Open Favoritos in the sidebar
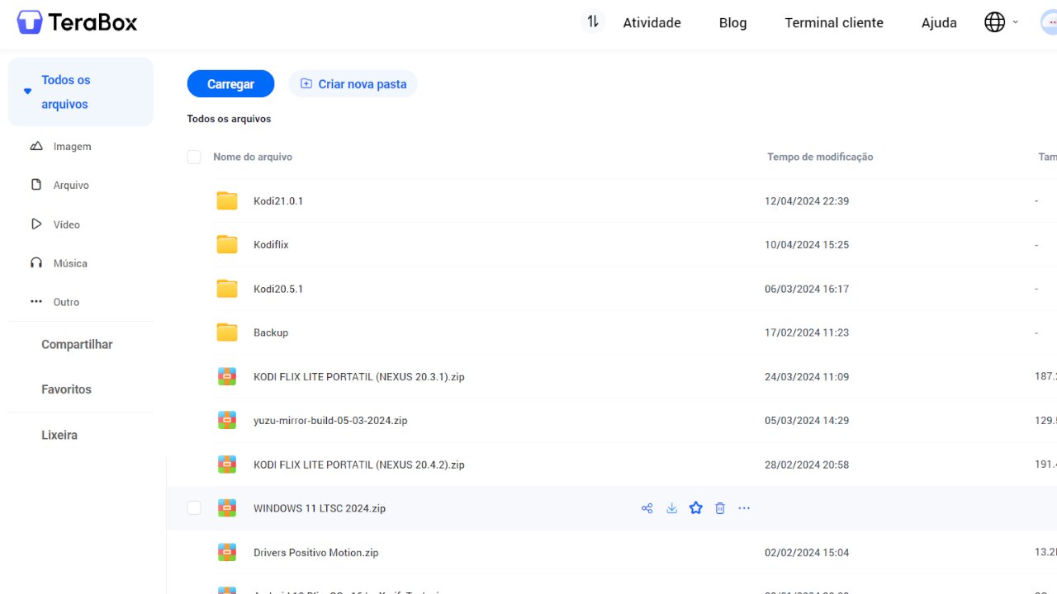This screenshot has width=1057, height=594. click(x=66, y=389)
